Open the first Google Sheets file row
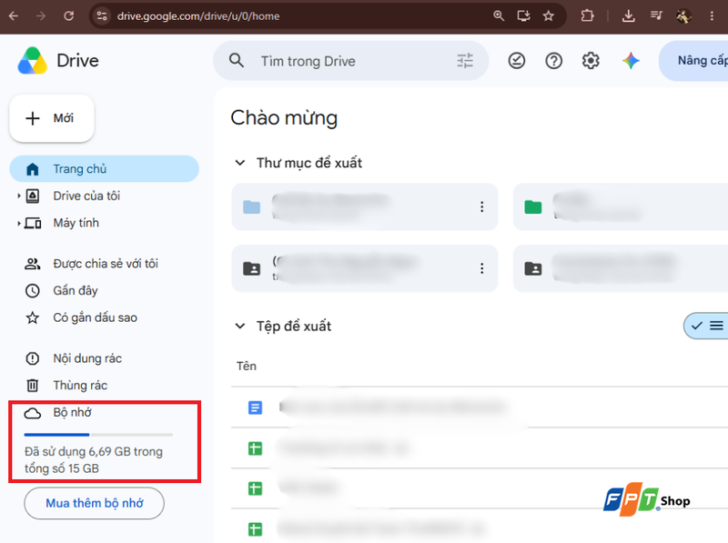This screenshot has height=543, width=728. 480,448
